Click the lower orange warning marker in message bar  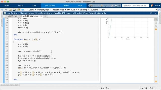156,81
